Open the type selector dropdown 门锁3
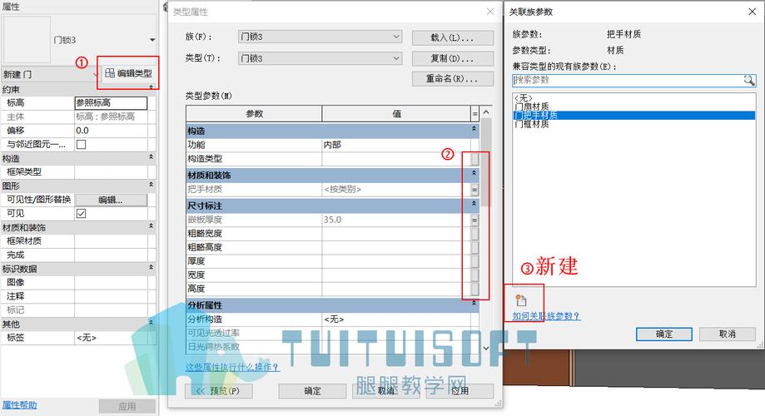This screenshot has height=416, width=765. pyautogui.click(x=152, y=40)
